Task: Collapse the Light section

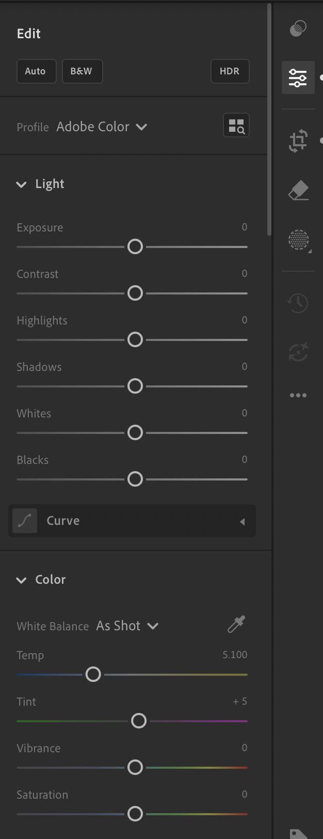Action: coord(21,184)
